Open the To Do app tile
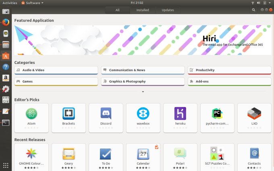This screenshot has height=171, width=274. pyautogui.click(x=106, y=157)
